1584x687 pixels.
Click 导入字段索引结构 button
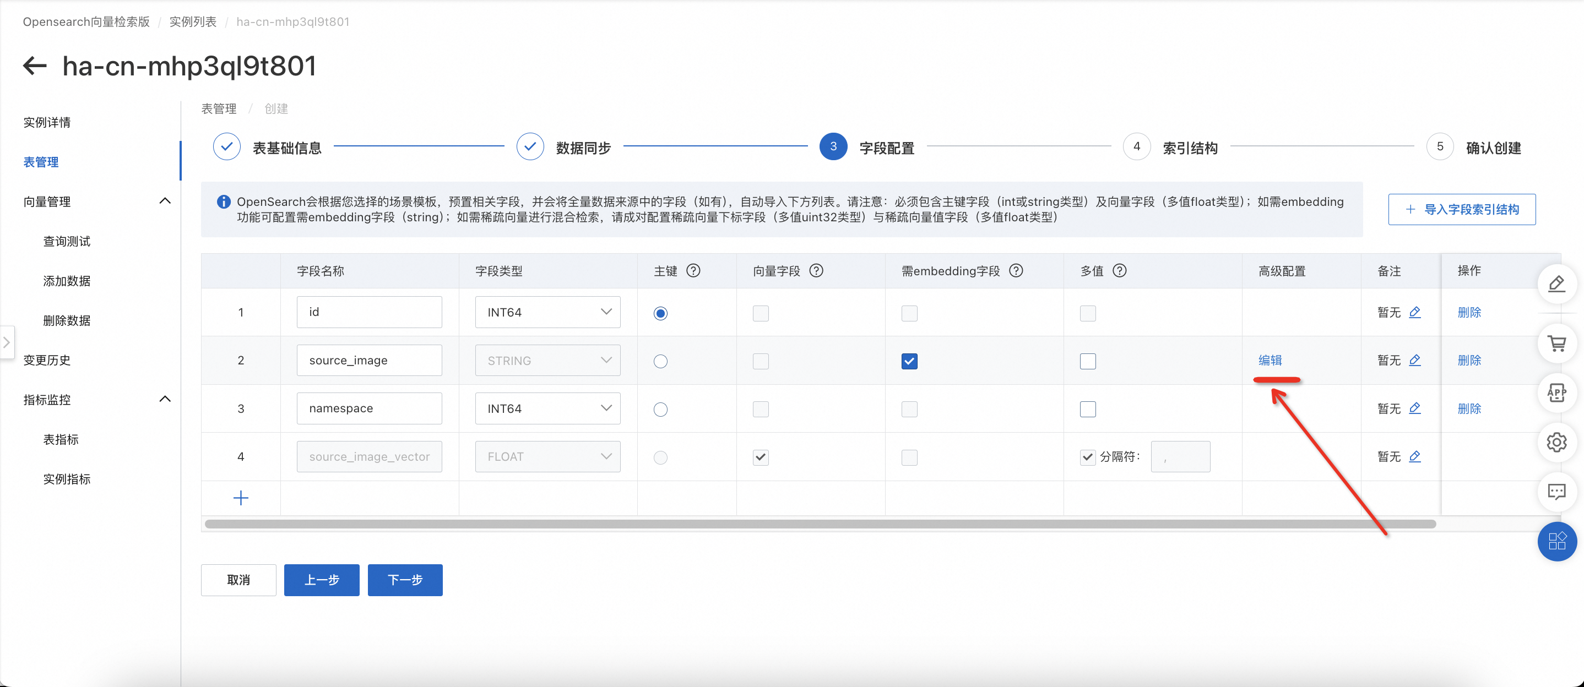[1462, 210]
